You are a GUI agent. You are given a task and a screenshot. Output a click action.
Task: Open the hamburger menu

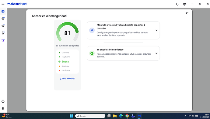(x=3, y=4)
